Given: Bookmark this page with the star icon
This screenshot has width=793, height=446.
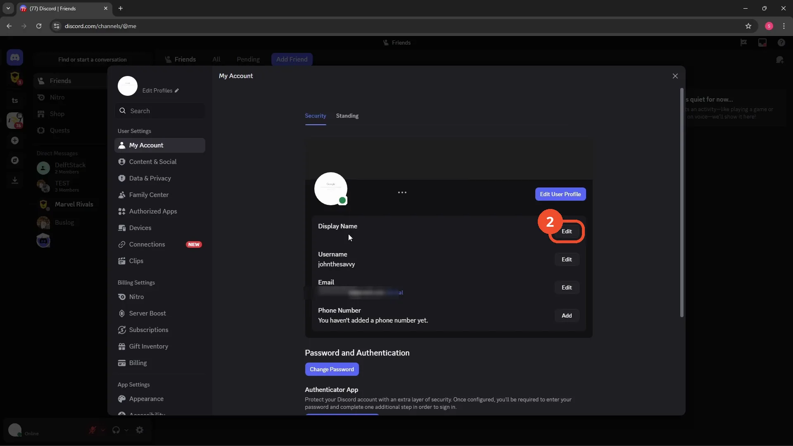Looking at the screenshot, I should tap(748, 26).
